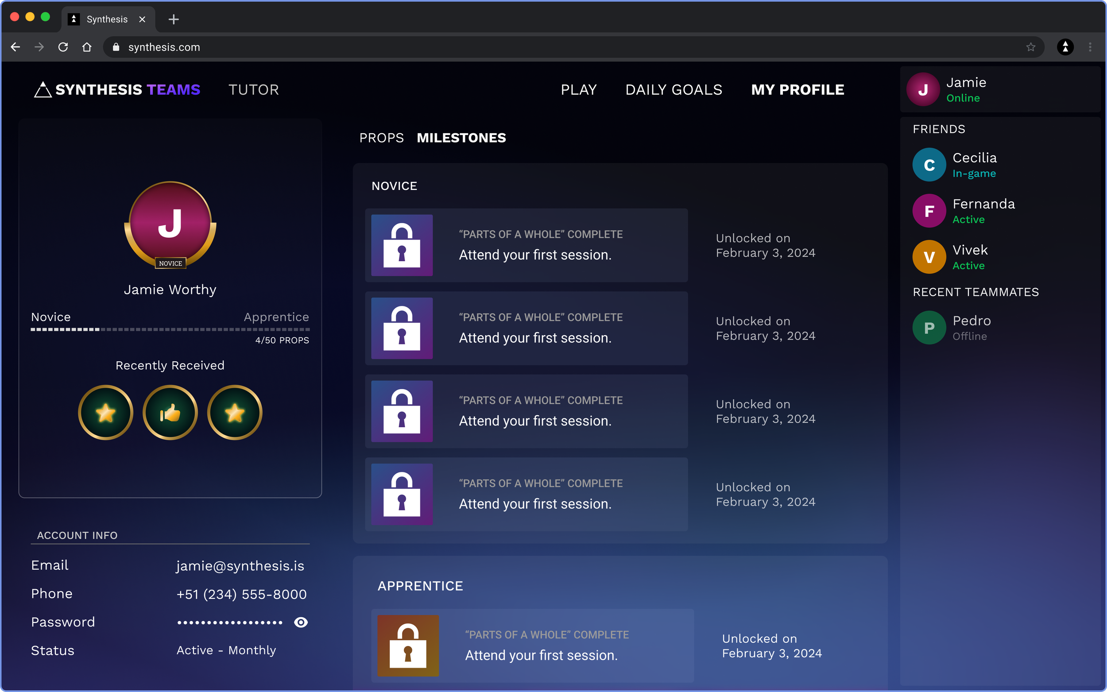Go to Daily Goals
This screenshot has width=1107, height=692.
(x=673, y=90)
